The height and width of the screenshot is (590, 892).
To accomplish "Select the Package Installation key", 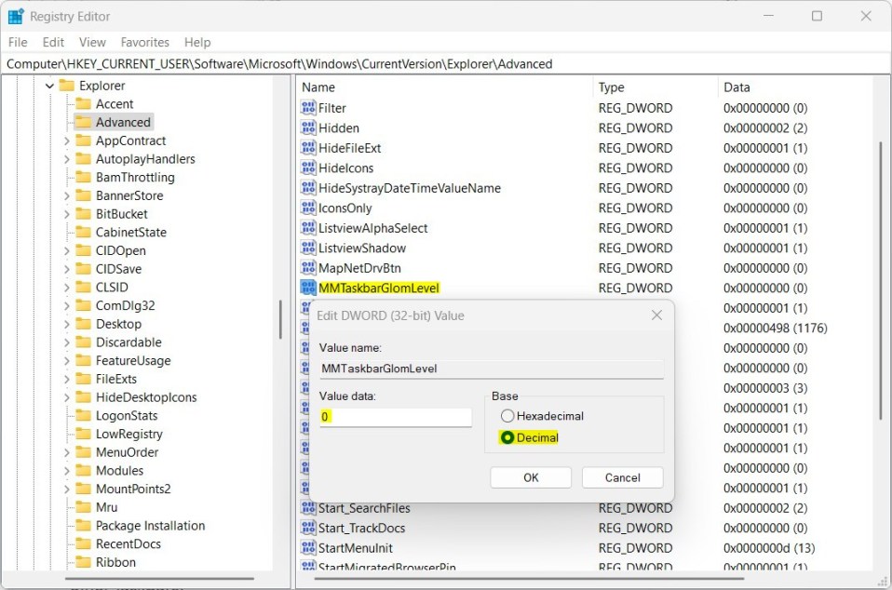I will click(x=150, y=525).
